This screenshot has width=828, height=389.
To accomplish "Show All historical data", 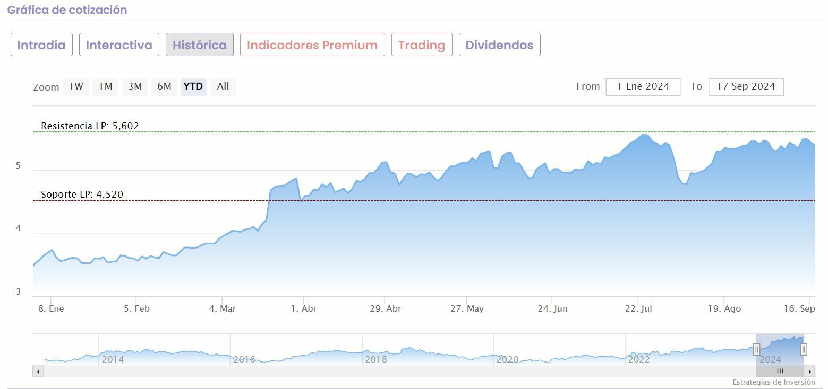I will (223, 86).
